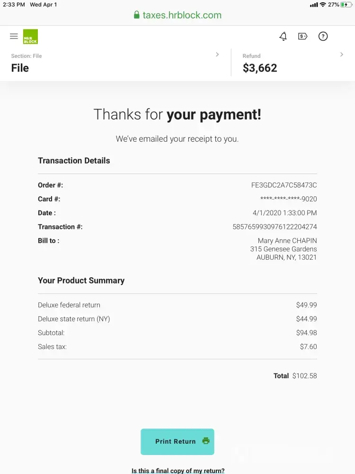Click the Total $102.58 amount
Image resolution: width=355 pixels, height=474 pixels.
(304, 376)
